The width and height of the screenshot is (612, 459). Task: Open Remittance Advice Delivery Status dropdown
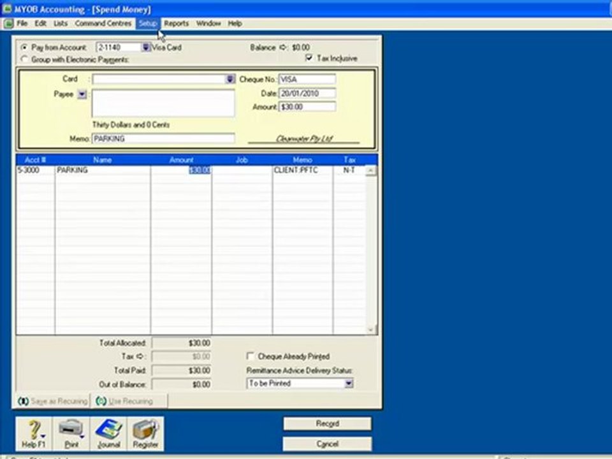click(x=349, y=383)
